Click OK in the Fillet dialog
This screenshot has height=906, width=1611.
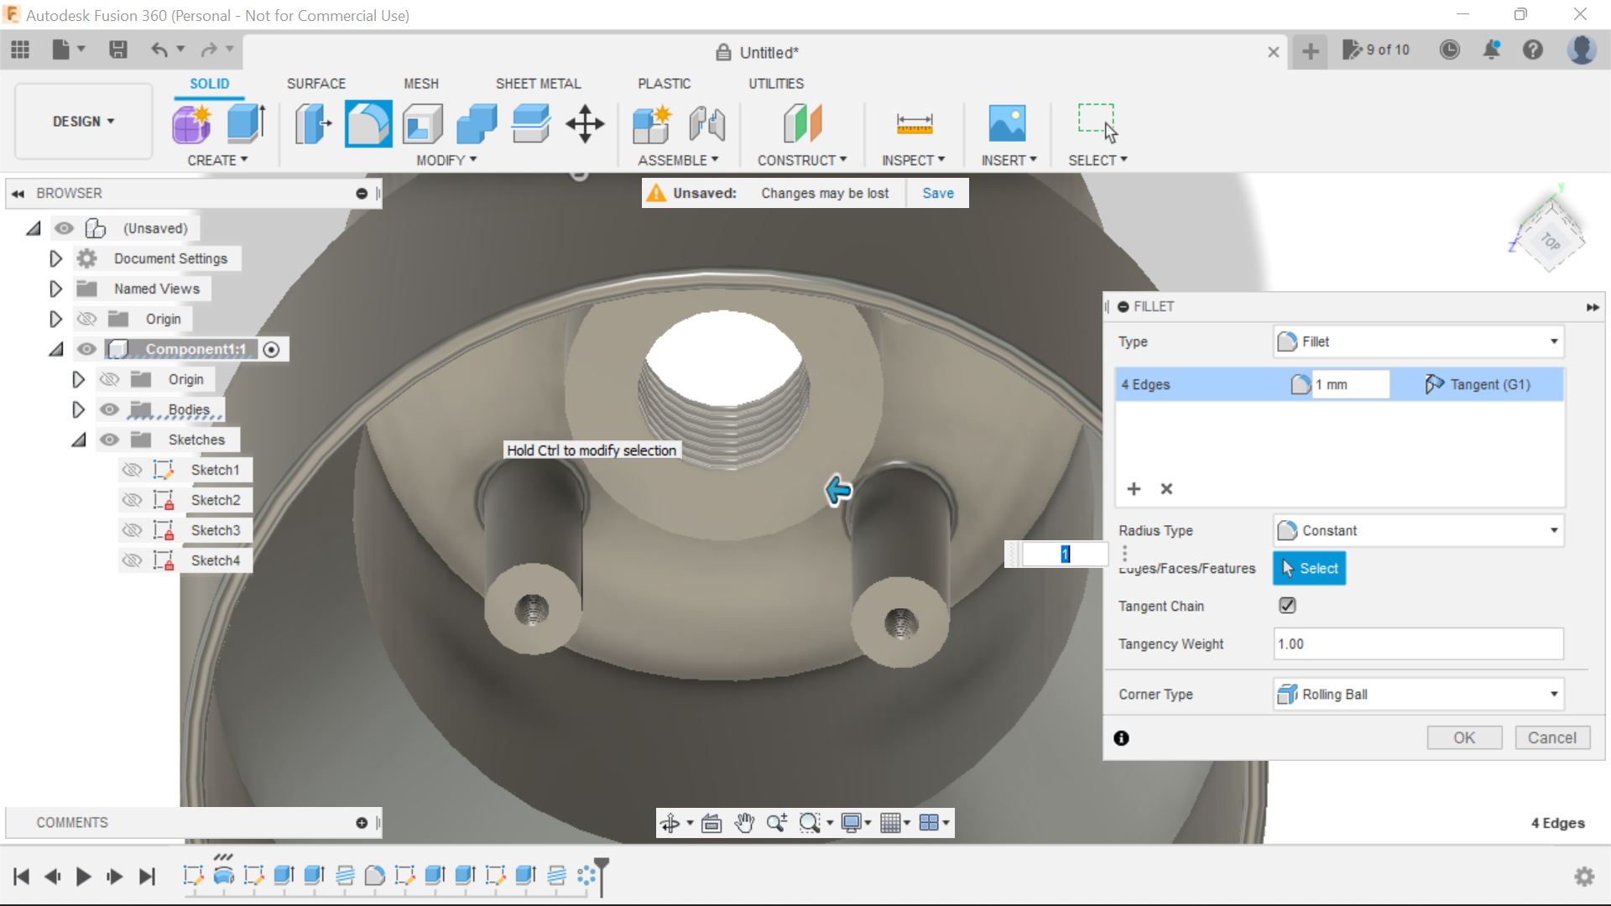click(1463, 737)
